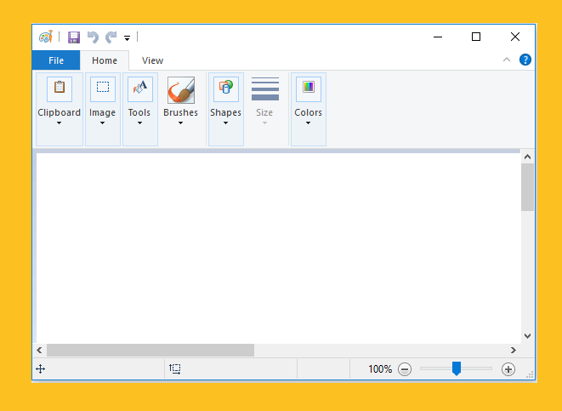Image resolution: width=562 pixels, height=411 pixels.
Task: Click the Size line thickness icon
Action: pyautogui.click(x=265, y=88)
